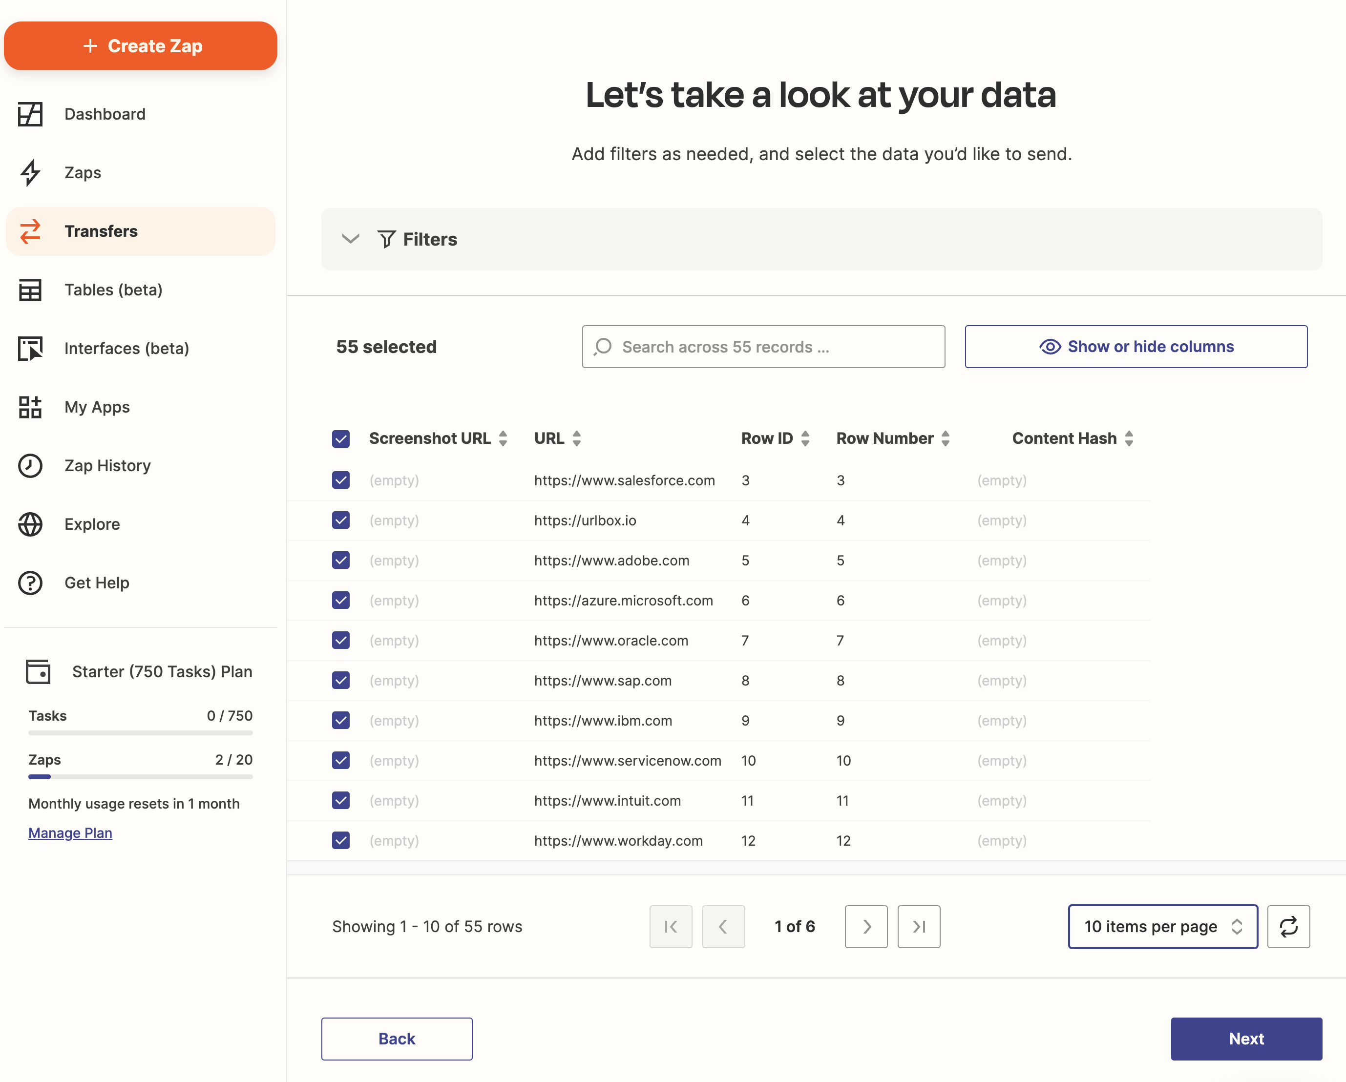This screenshot has width=1346, height=1082.
Task: Refresh the table with the reload icon
Action: (x=1288, y=927)
